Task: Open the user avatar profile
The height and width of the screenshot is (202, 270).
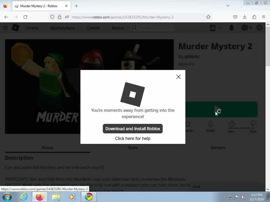Action: [213, 28]
